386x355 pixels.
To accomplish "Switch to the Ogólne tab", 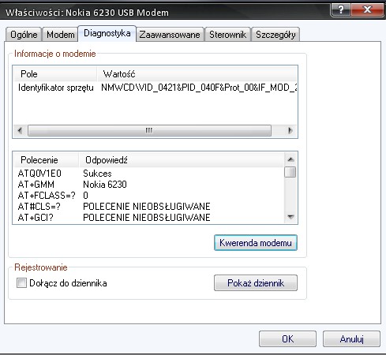I will click(24, 35).
